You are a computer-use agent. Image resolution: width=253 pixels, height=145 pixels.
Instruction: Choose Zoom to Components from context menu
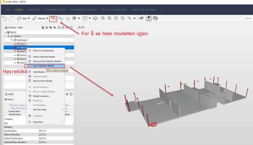tap(46, 51)
